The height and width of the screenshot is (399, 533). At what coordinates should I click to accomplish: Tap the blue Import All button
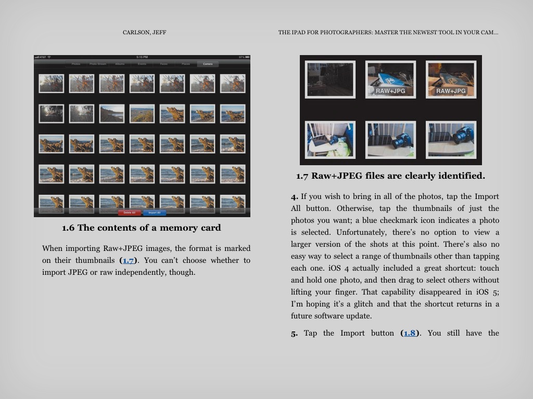click(x=154, y=212)
